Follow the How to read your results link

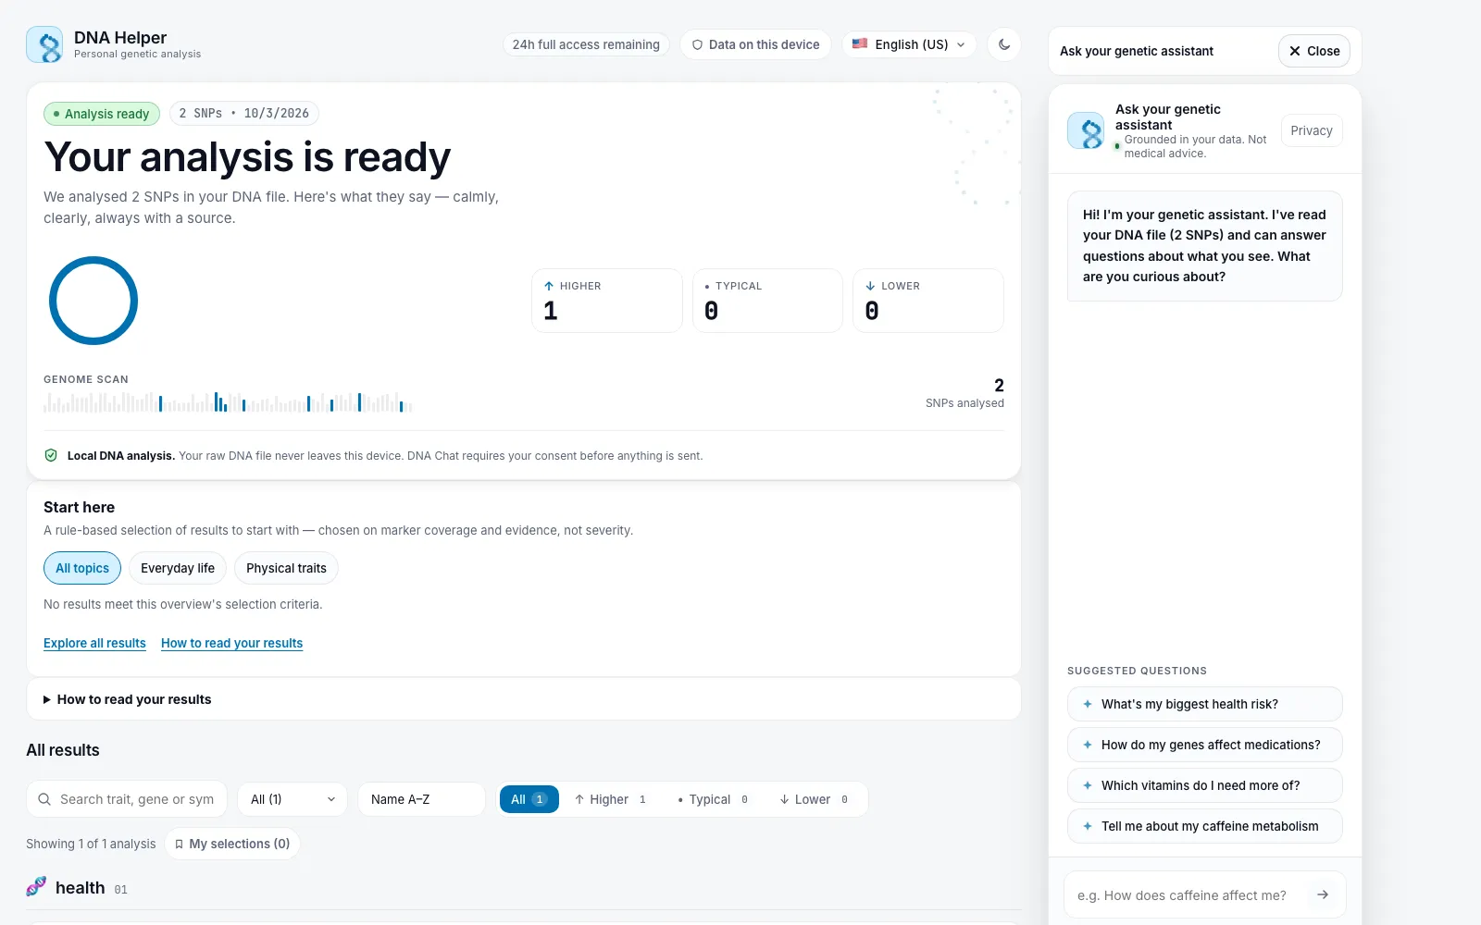[x=231, y=643]
